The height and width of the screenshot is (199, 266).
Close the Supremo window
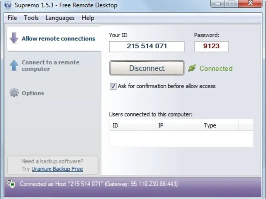[250, 3]
